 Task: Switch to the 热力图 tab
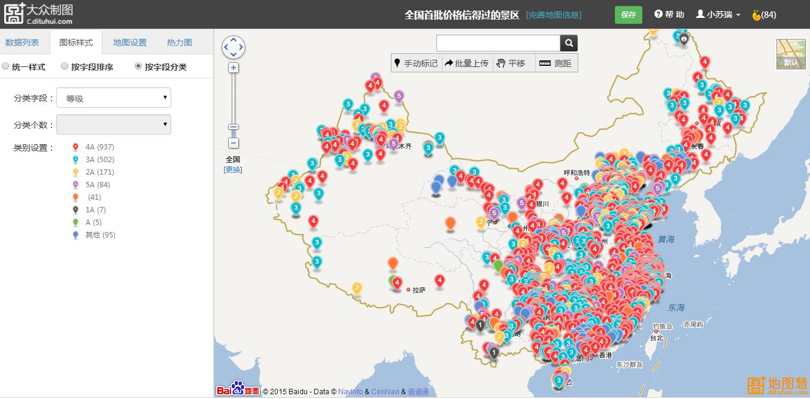(180, 42)
